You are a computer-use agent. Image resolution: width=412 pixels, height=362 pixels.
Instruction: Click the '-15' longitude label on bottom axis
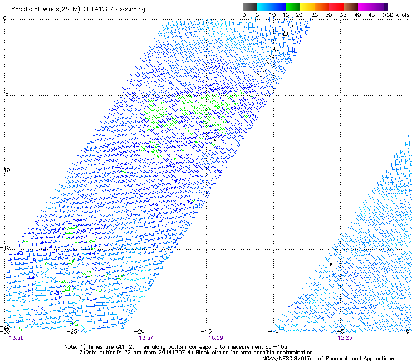(x=206, y=331)
